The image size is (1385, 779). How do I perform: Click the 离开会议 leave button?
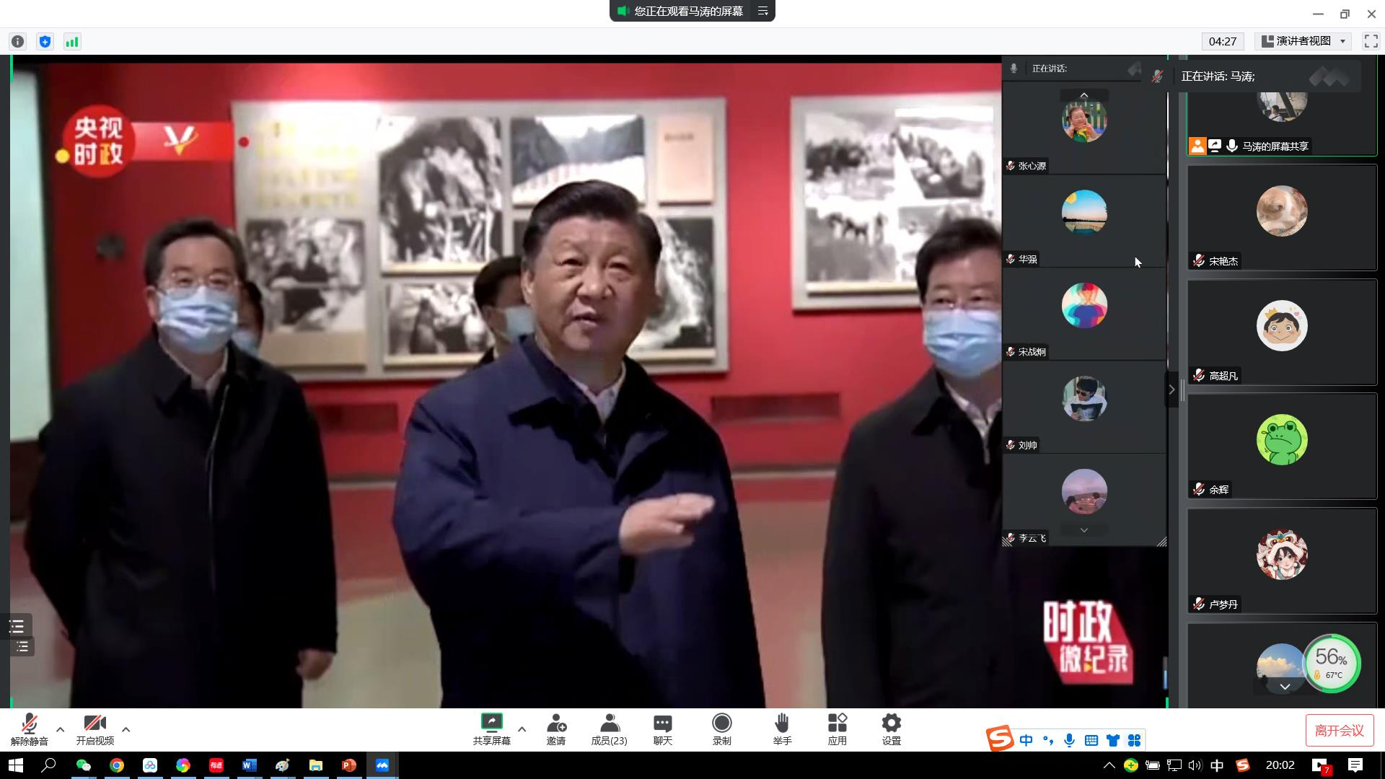pos(1339,731)
